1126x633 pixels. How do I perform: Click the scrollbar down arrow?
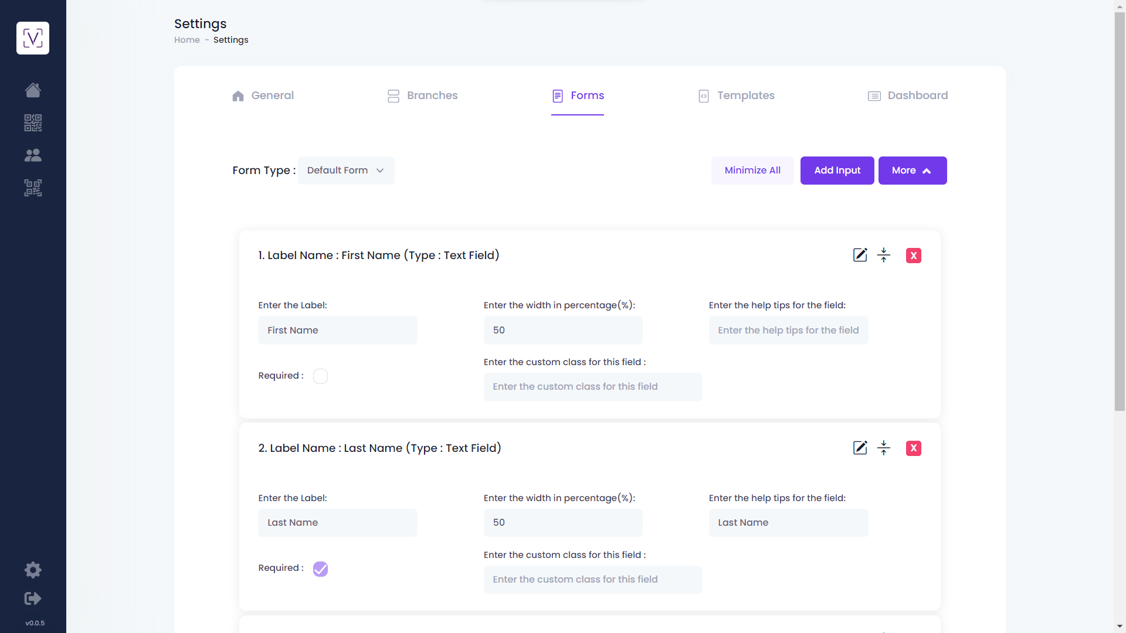pyautogui.click(x=1120, y=627)
